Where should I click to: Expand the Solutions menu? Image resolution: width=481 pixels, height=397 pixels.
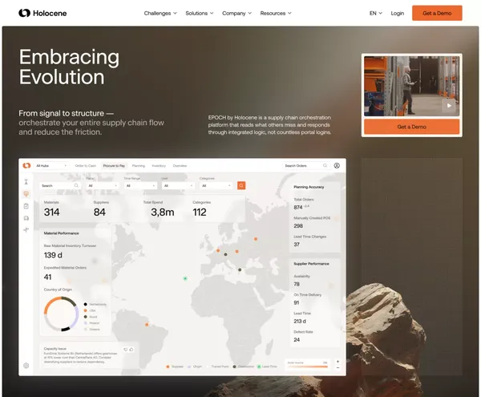point(200,13)
